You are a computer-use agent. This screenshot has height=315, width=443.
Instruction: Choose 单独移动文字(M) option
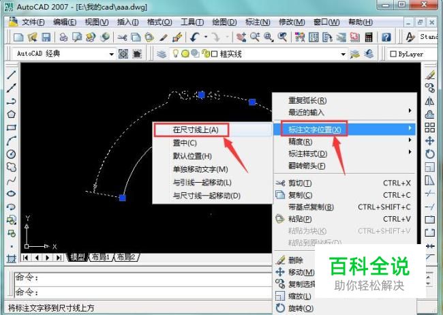pos(200,169)
